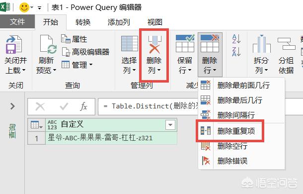Select the 自定义 column header
The width and height of the screenshot is (303, 194).
111,125
